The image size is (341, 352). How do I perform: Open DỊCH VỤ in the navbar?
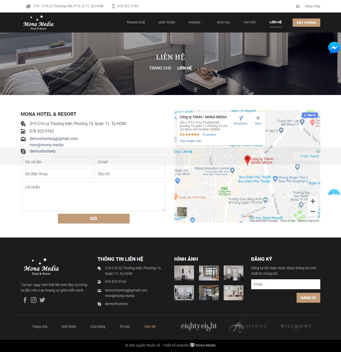pos(223,22)
